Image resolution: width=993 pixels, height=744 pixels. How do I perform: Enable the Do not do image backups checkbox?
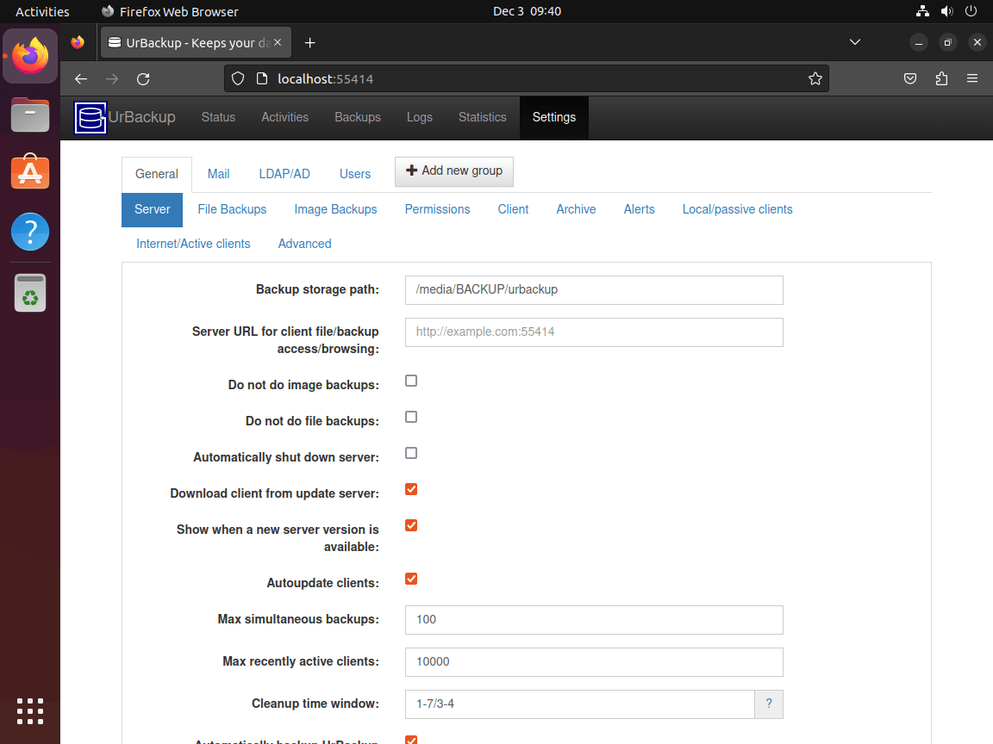[x=411, y=381]
